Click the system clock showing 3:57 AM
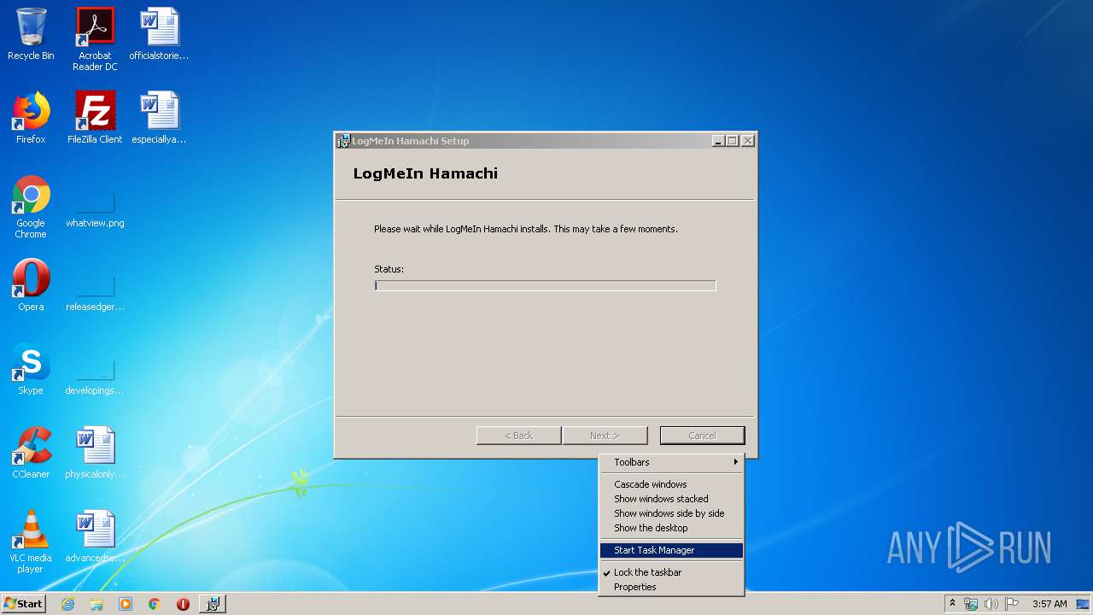 1049,604
